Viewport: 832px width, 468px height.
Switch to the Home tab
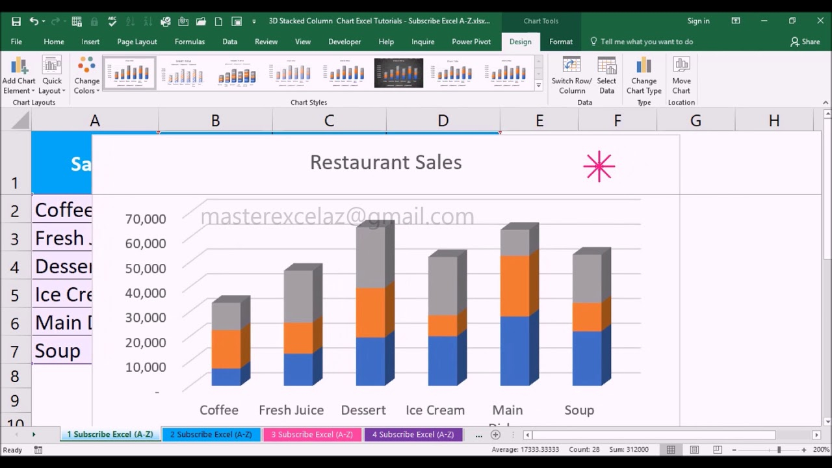point(54,42)
